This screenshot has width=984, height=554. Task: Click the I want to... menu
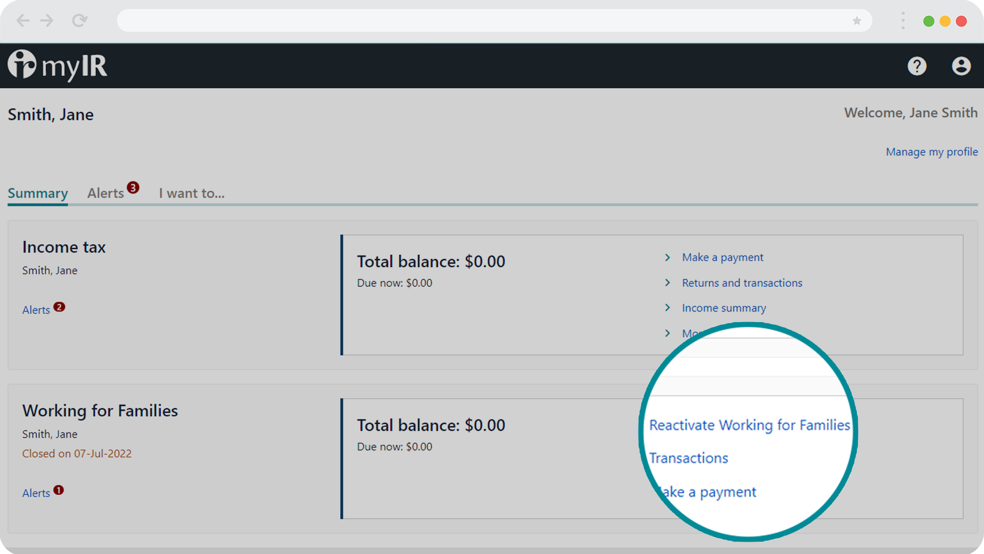coord(191,193)
